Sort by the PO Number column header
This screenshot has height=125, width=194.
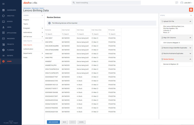(x=112, y=30)
